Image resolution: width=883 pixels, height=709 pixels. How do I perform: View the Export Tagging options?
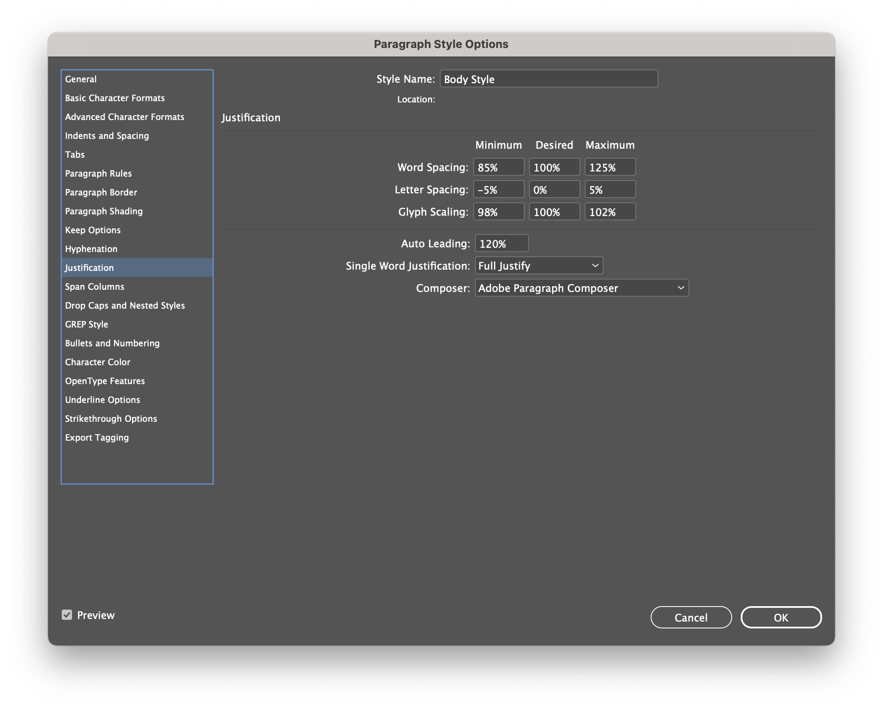pyautogui.click(x=96, y=437)
